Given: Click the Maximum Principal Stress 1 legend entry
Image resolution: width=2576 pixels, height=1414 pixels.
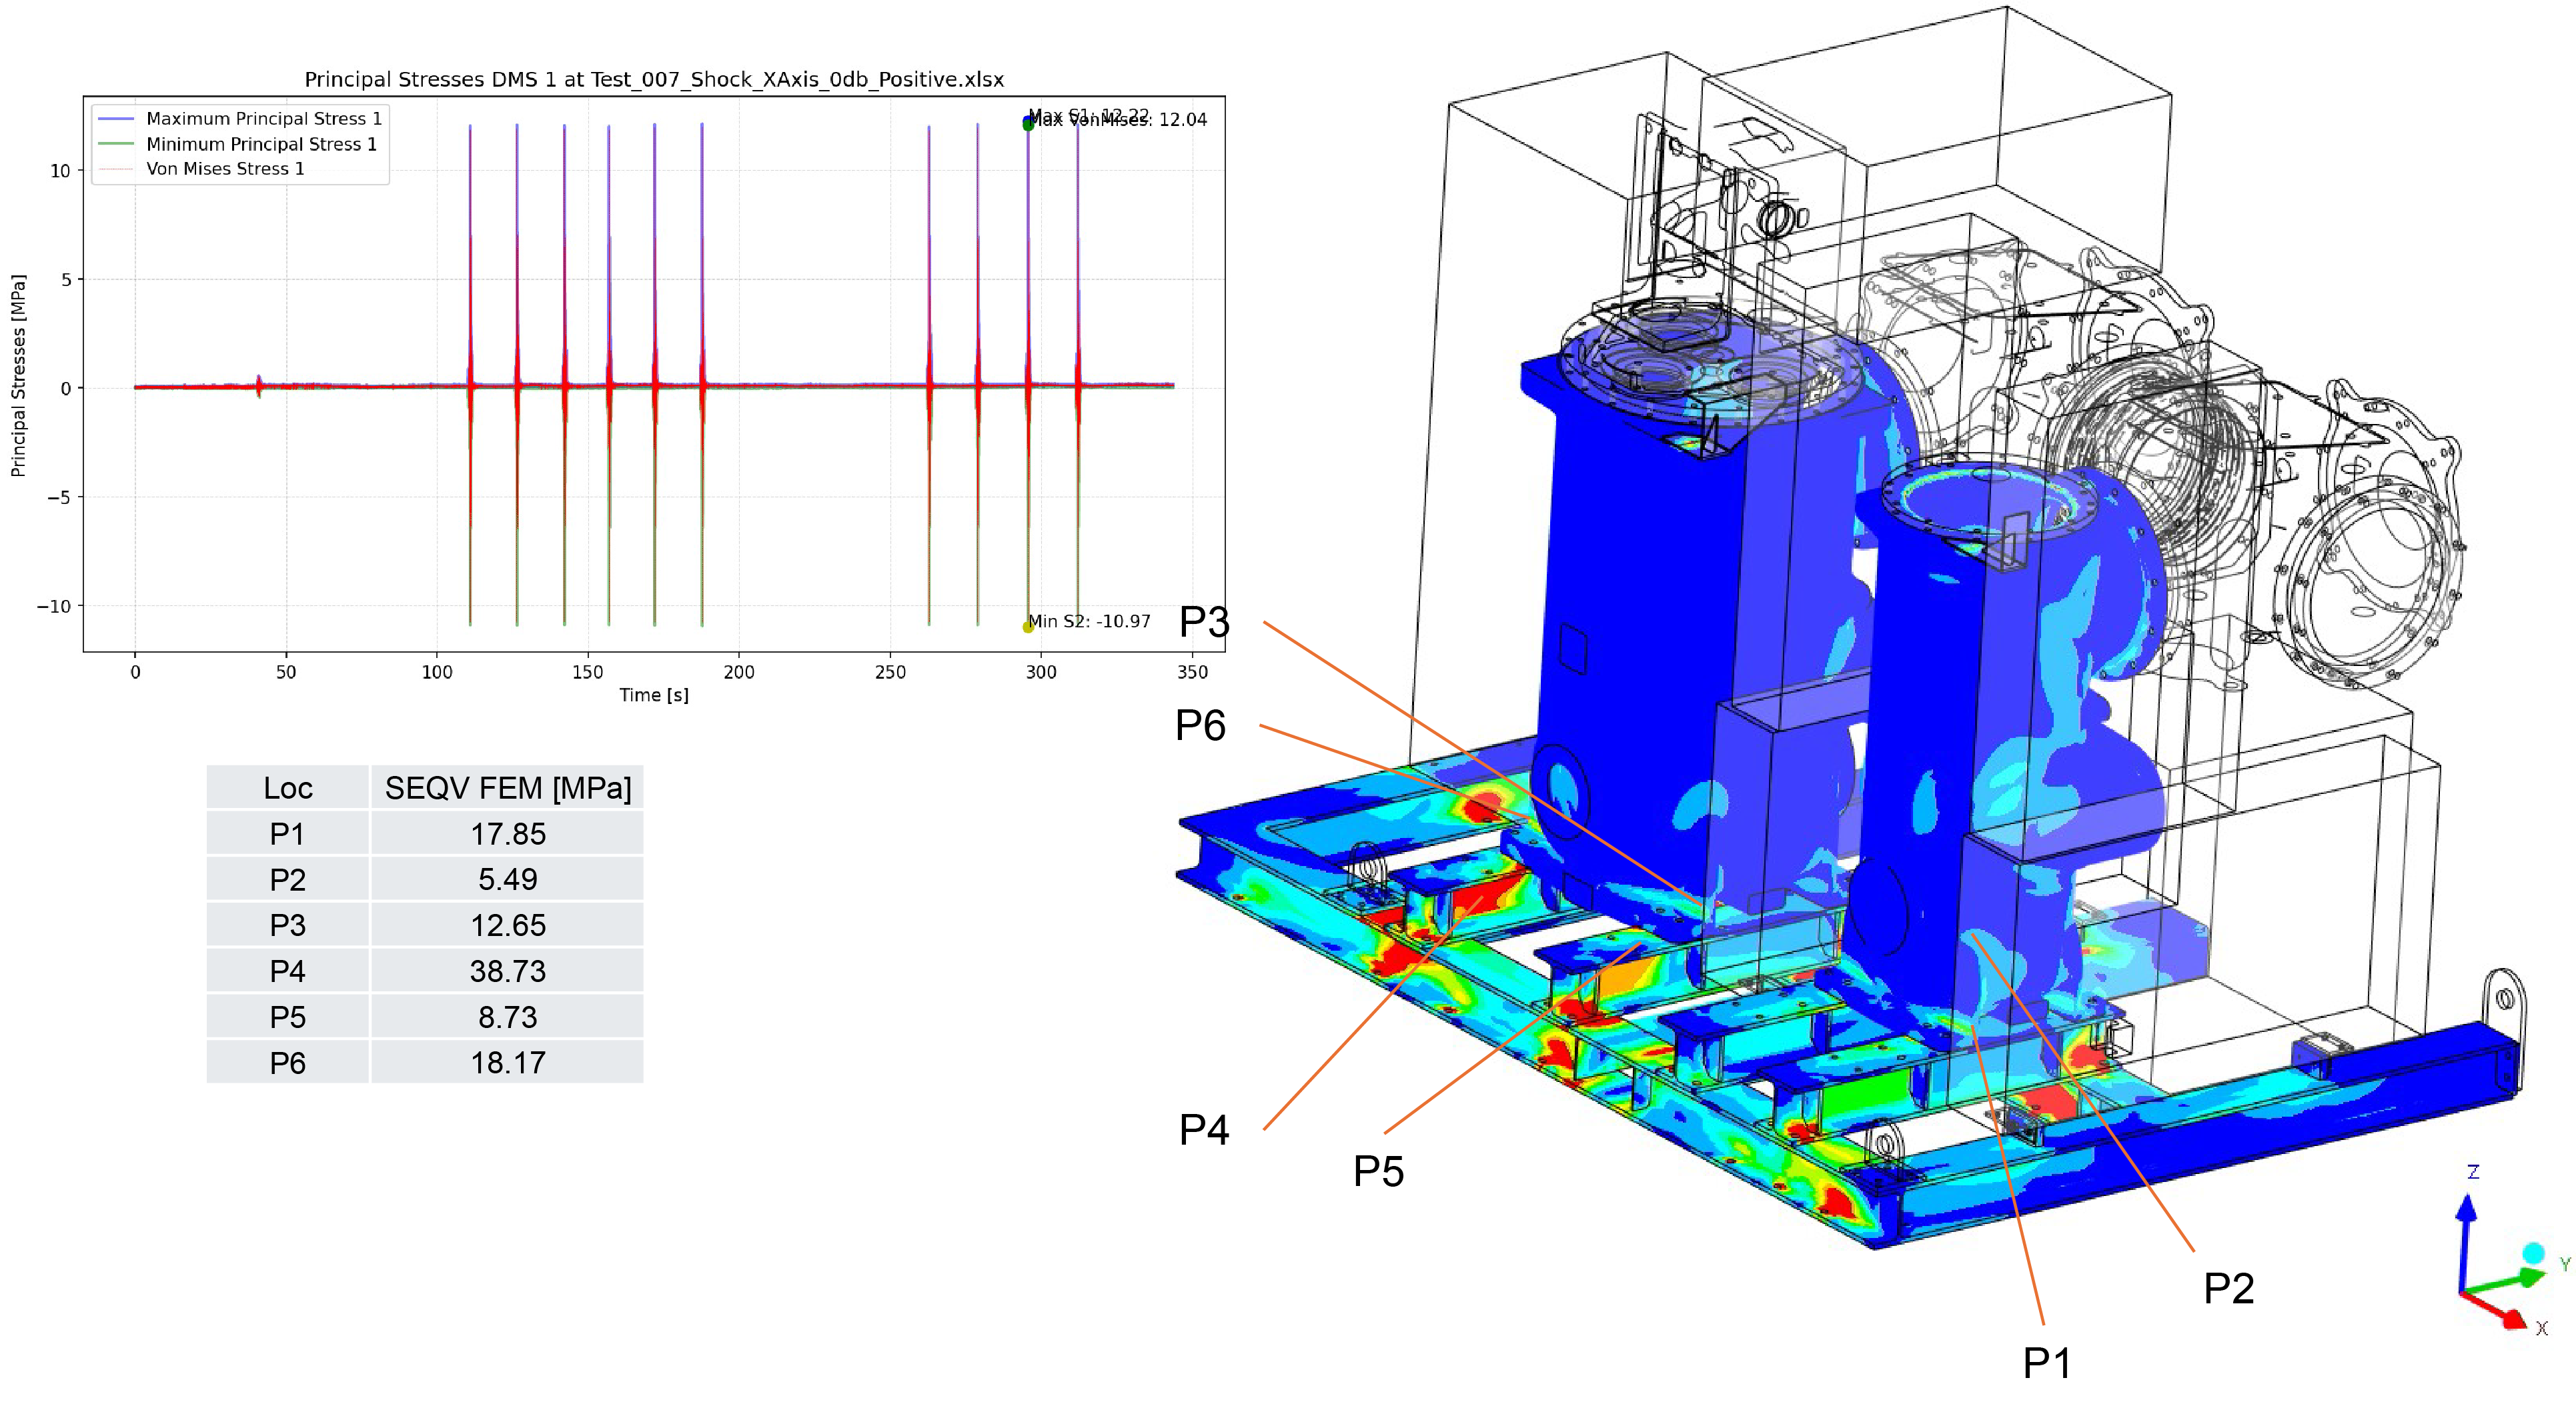Looking at the screenshot, I should coord(263,118).
